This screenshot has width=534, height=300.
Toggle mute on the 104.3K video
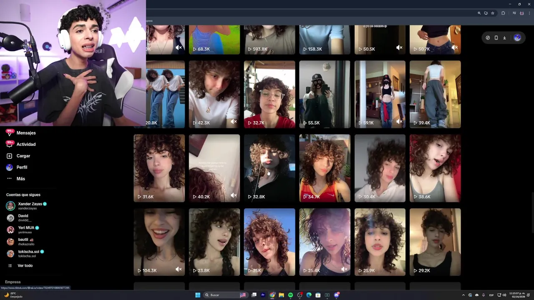click(x=179, y=269)
